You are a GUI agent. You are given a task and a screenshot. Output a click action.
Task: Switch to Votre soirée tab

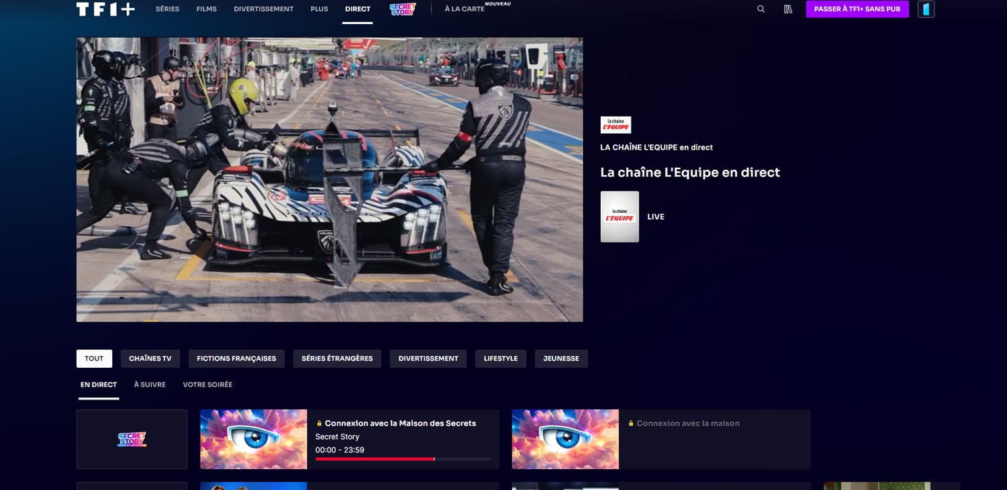(207, 385)
